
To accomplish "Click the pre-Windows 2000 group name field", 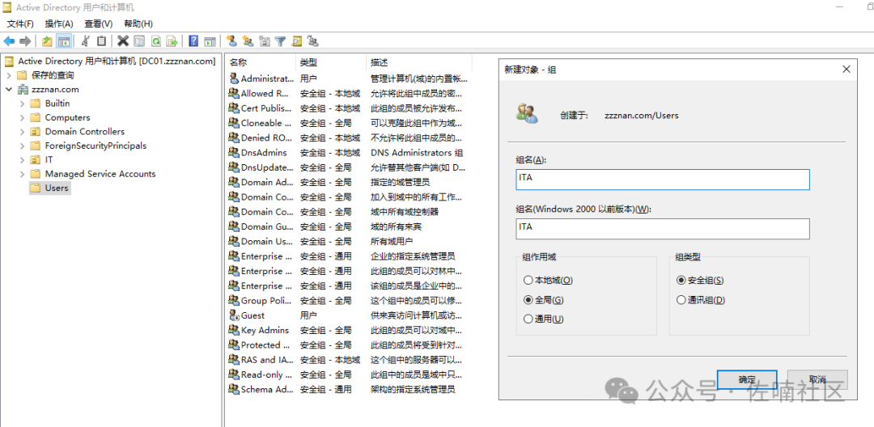I will tap(663, 228).
